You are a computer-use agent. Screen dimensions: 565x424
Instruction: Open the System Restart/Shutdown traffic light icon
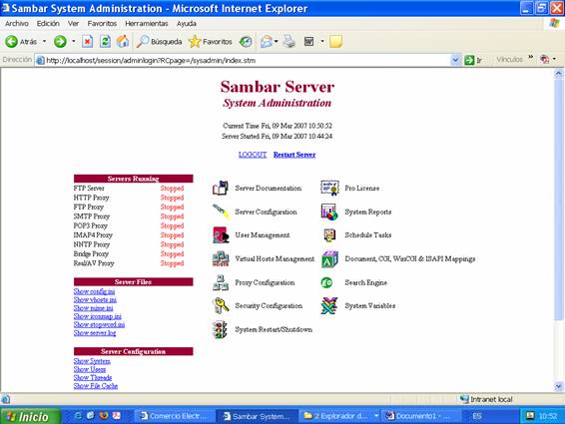pos(221,329)
